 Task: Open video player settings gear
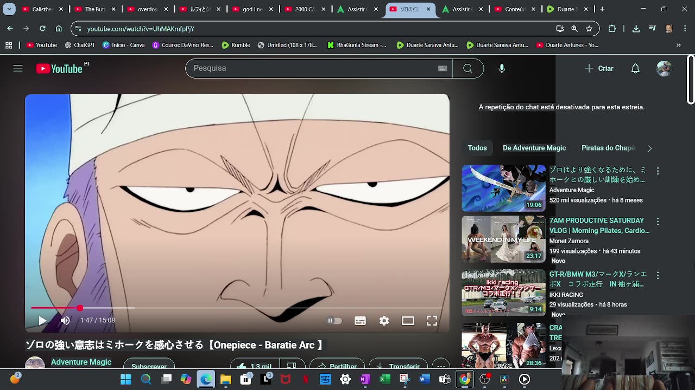(x=384, y=321)
